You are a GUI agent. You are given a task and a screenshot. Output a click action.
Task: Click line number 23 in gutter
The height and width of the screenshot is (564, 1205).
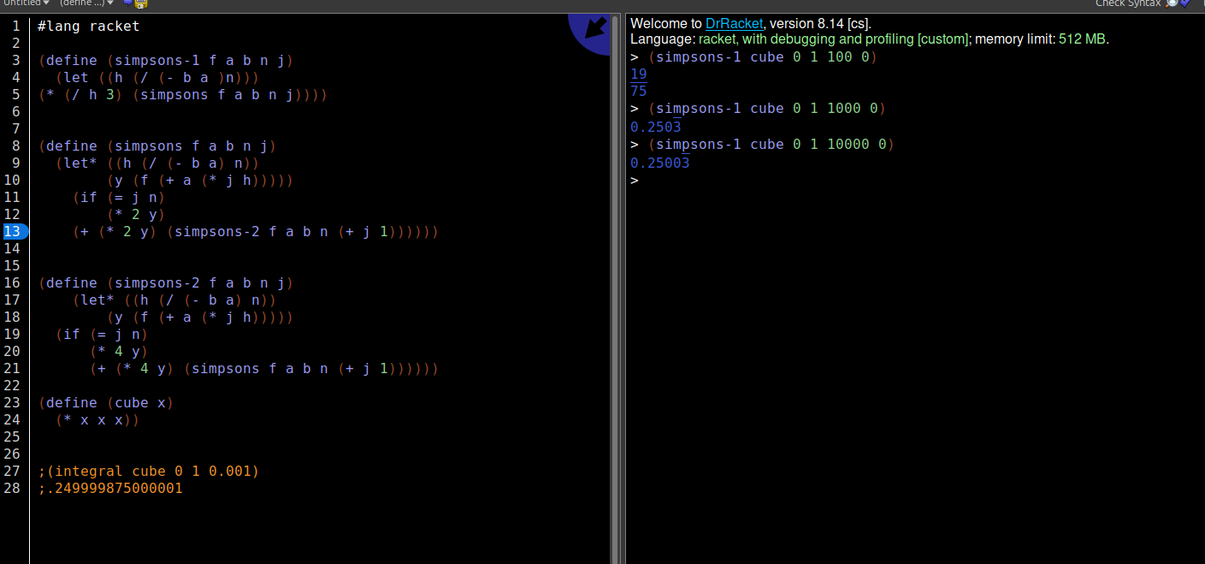12,402
